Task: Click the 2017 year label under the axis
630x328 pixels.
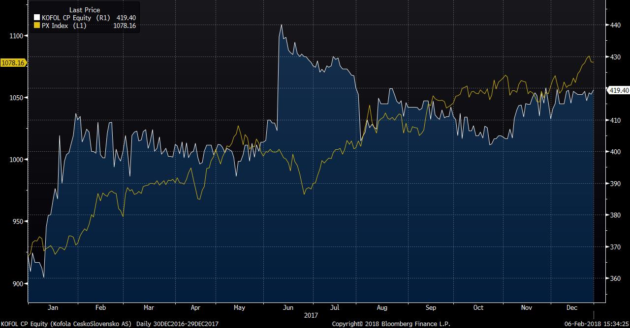Action: coord(311,315)
